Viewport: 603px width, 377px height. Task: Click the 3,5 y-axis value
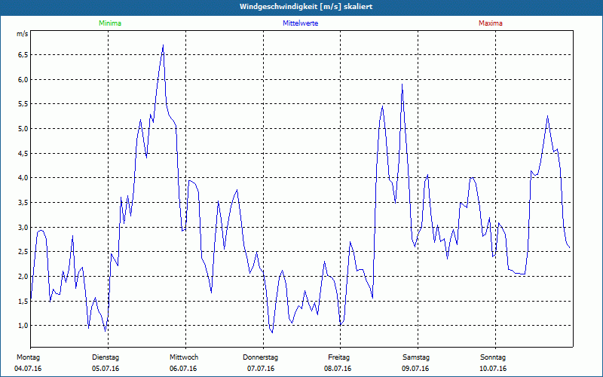click(x=23, y=202)
